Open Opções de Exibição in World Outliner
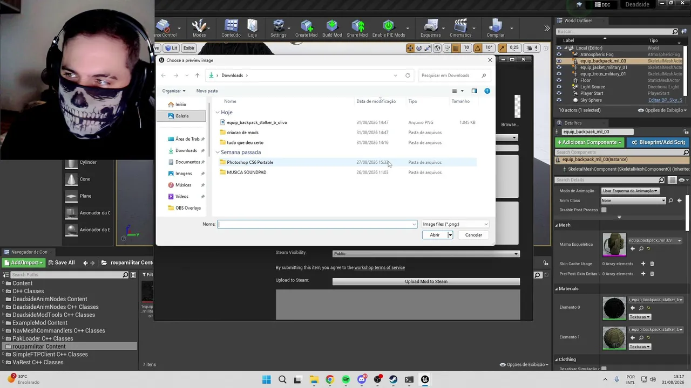 pyautogui.click(x=662, y=110)
